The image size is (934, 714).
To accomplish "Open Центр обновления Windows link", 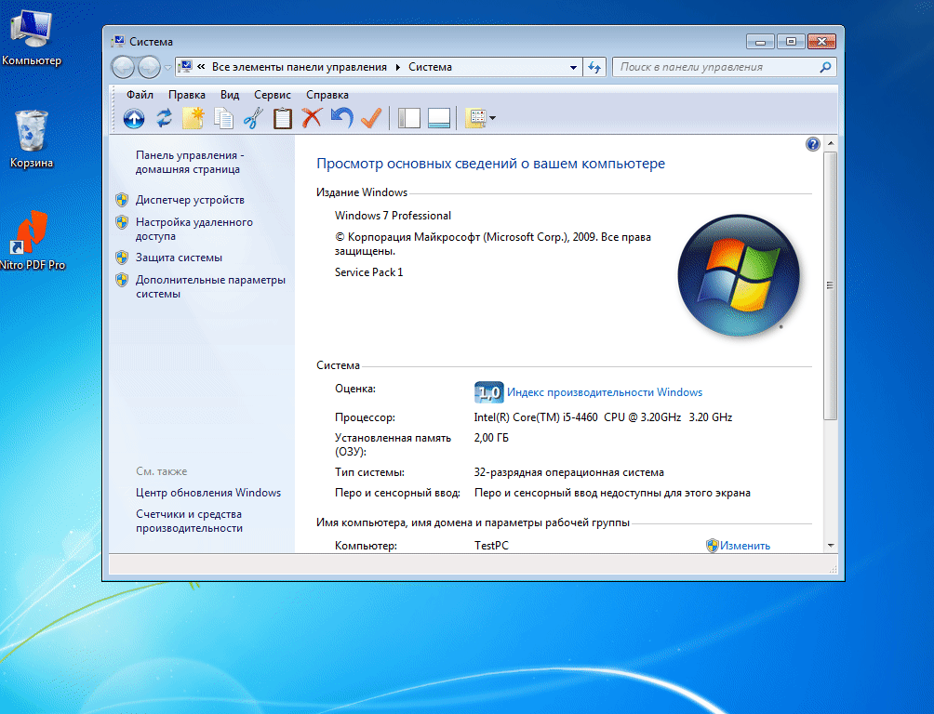I will [207, 493].
